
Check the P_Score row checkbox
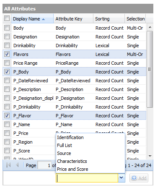point(7,151)
